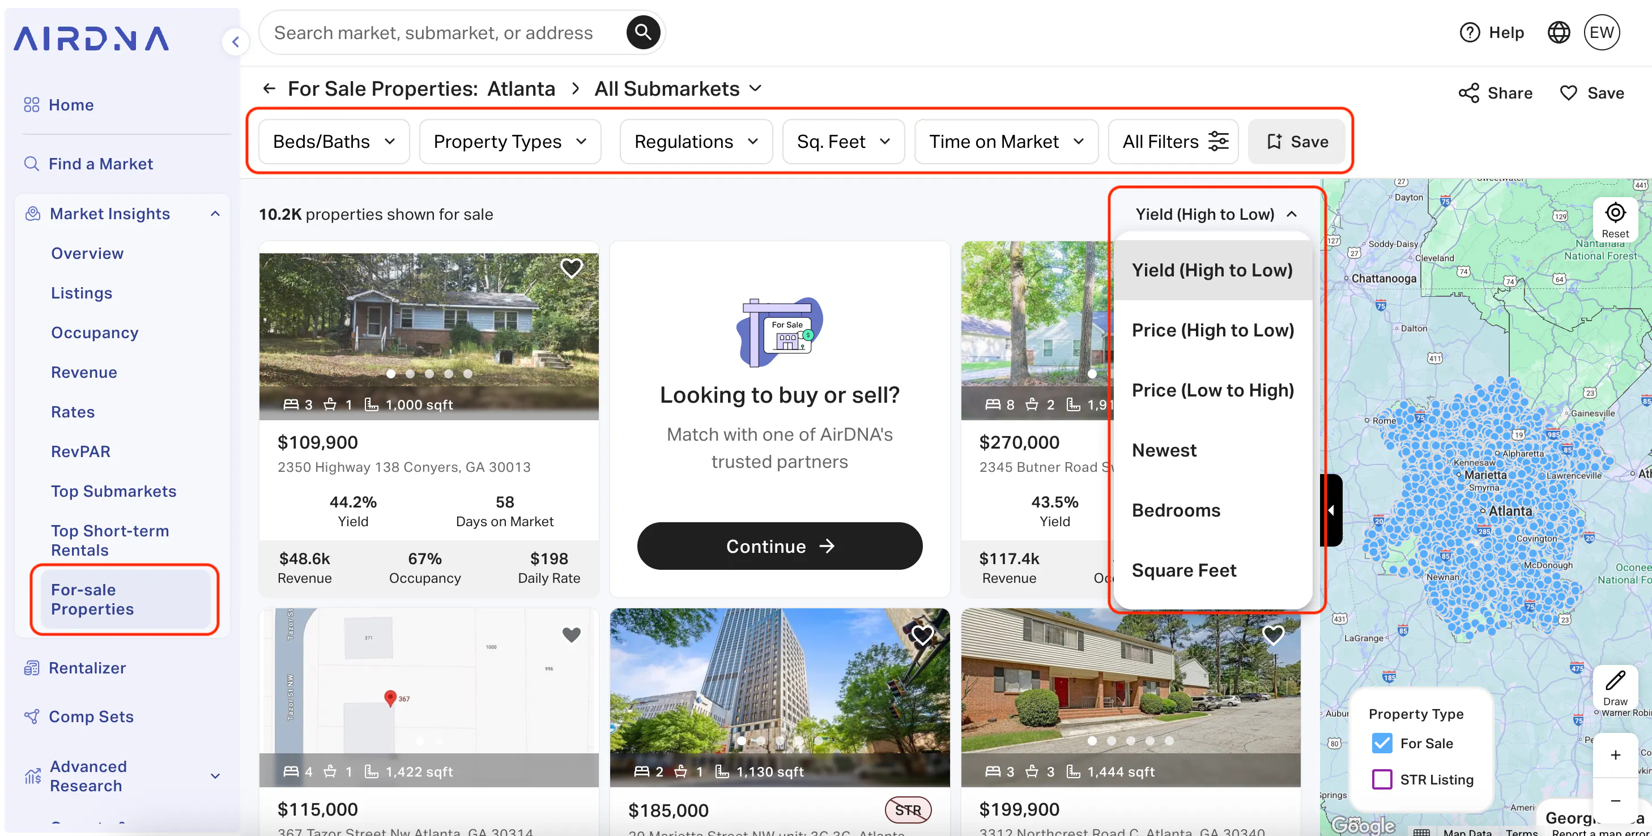Click the STR badge on the $185,000 listing

(x=908, y=811)
